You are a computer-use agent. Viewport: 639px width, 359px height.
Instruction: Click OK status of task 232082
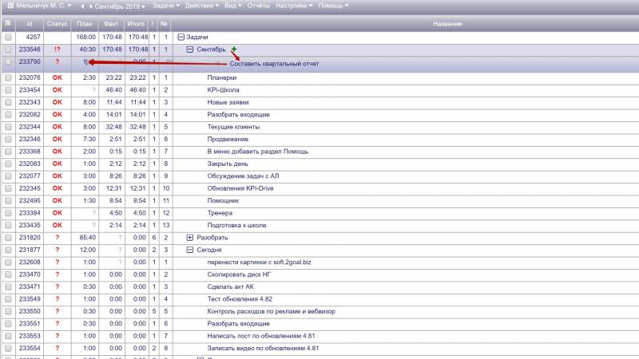pos(57,115)
